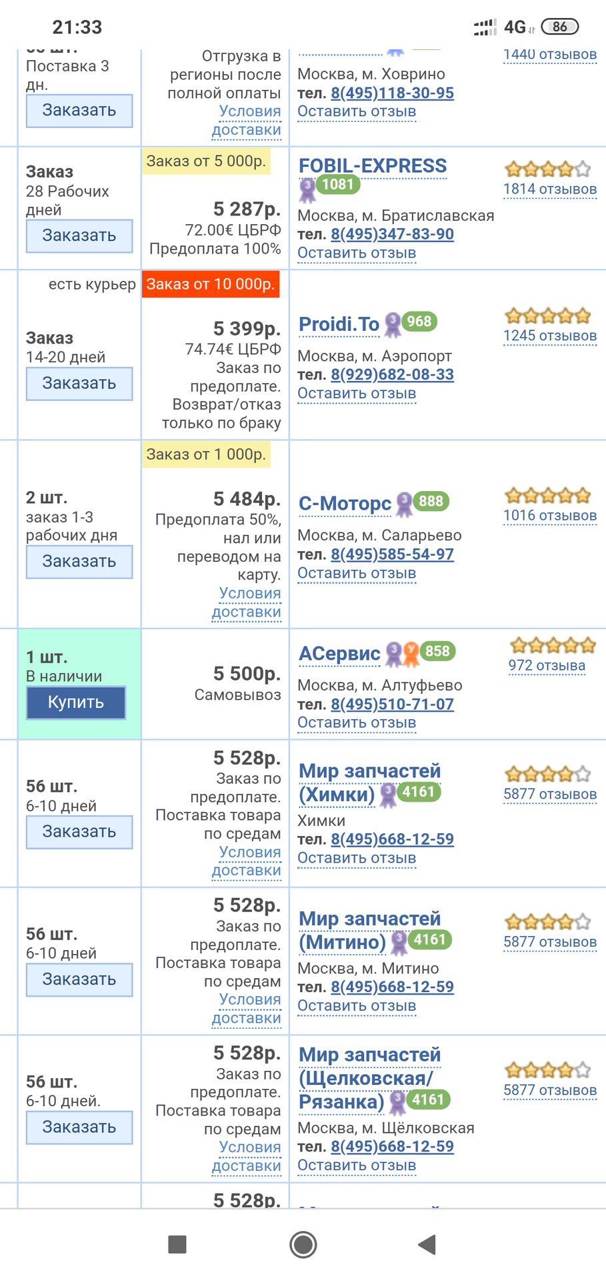Buy the in-stock item from АСервис
Viewport: 606px width, 1281px height.
coord(76,703)
